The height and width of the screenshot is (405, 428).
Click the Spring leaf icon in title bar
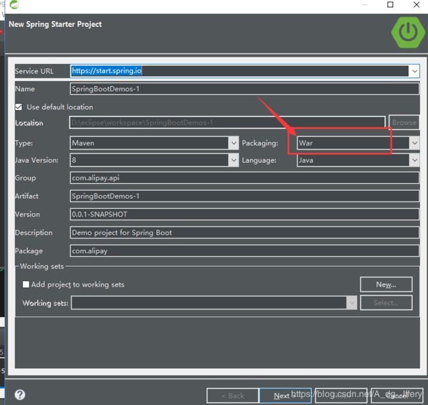click(x=14, y=5)
